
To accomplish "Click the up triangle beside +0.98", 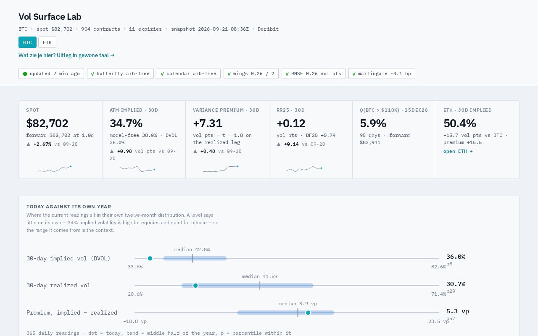I will (x=112, y=151).
